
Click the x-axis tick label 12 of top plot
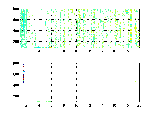pos(89,51)
